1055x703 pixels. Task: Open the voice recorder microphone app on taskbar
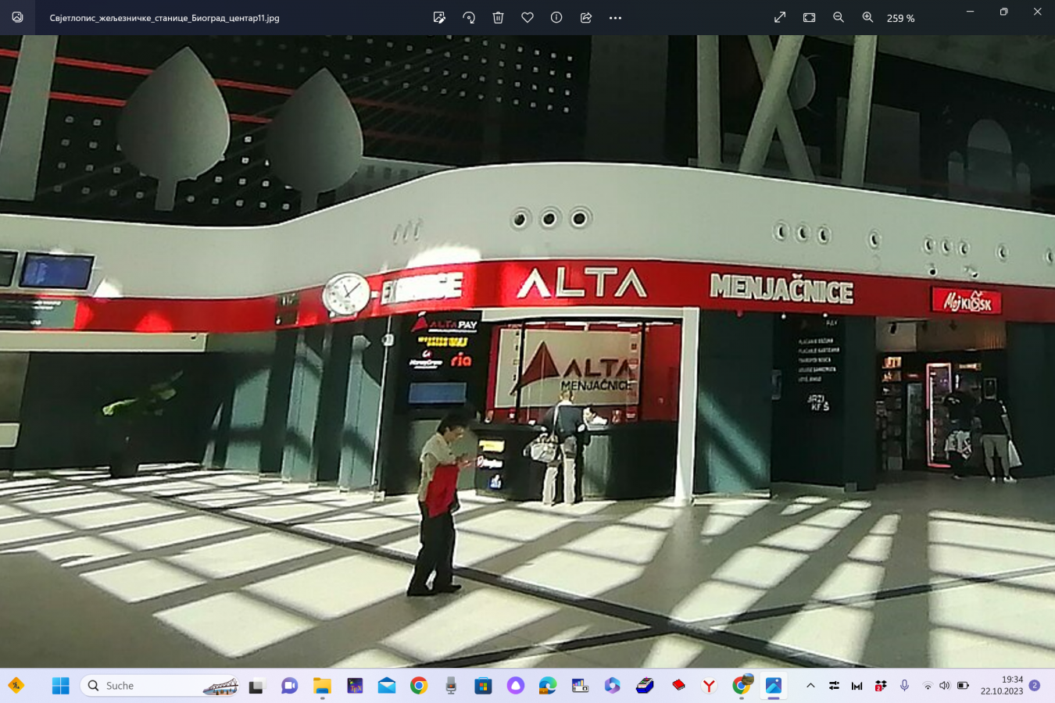[x=451, y=686]
